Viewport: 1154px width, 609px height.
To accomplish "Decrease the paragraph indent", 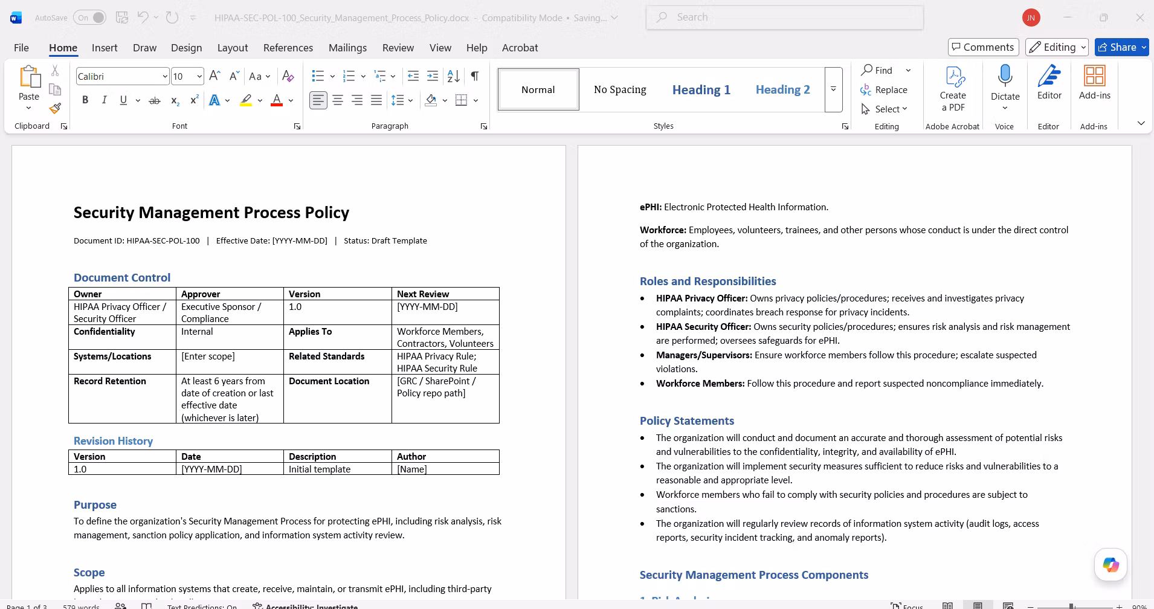I will (x=413, y=76).
